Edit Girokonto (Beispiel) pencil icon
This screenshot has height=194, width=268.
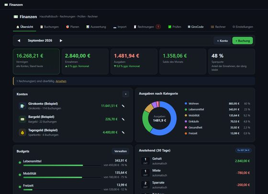pyautogui.click(x=123, y=106)
